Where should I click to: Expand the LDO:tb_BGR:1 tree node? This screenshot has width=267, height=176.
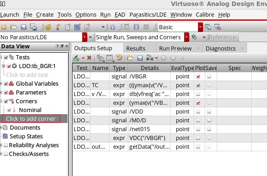click(x=3, y=66)
